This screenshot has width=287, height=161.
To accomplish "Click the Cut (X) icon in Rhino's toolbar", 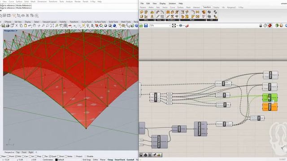I will (17, 26).
